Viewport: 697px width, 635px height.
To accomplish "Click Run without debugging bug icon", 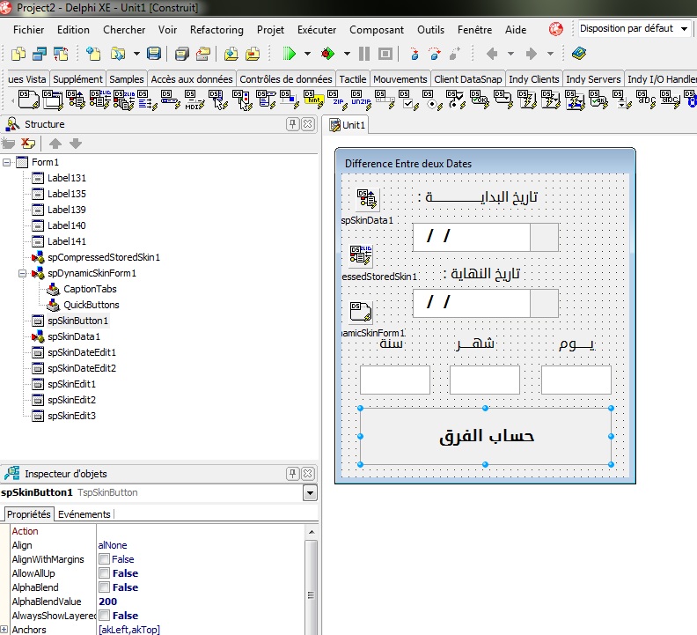I will [328, 54].
